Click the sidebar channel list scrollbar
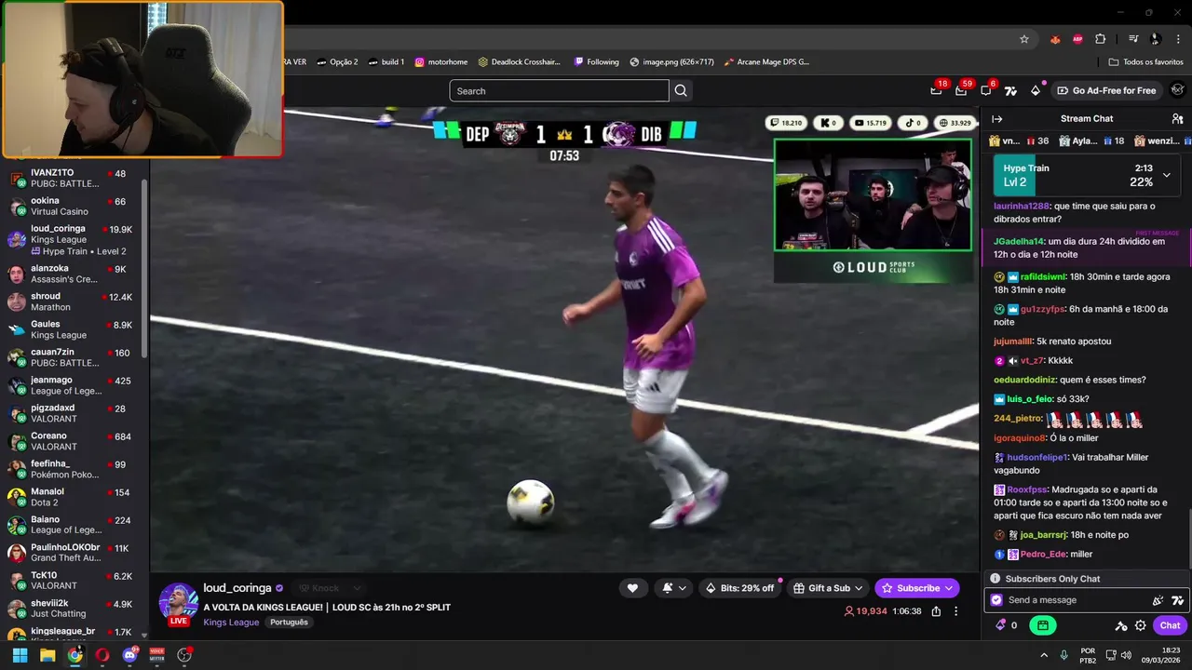The image size is (1192, 670). tap(144, 270)
